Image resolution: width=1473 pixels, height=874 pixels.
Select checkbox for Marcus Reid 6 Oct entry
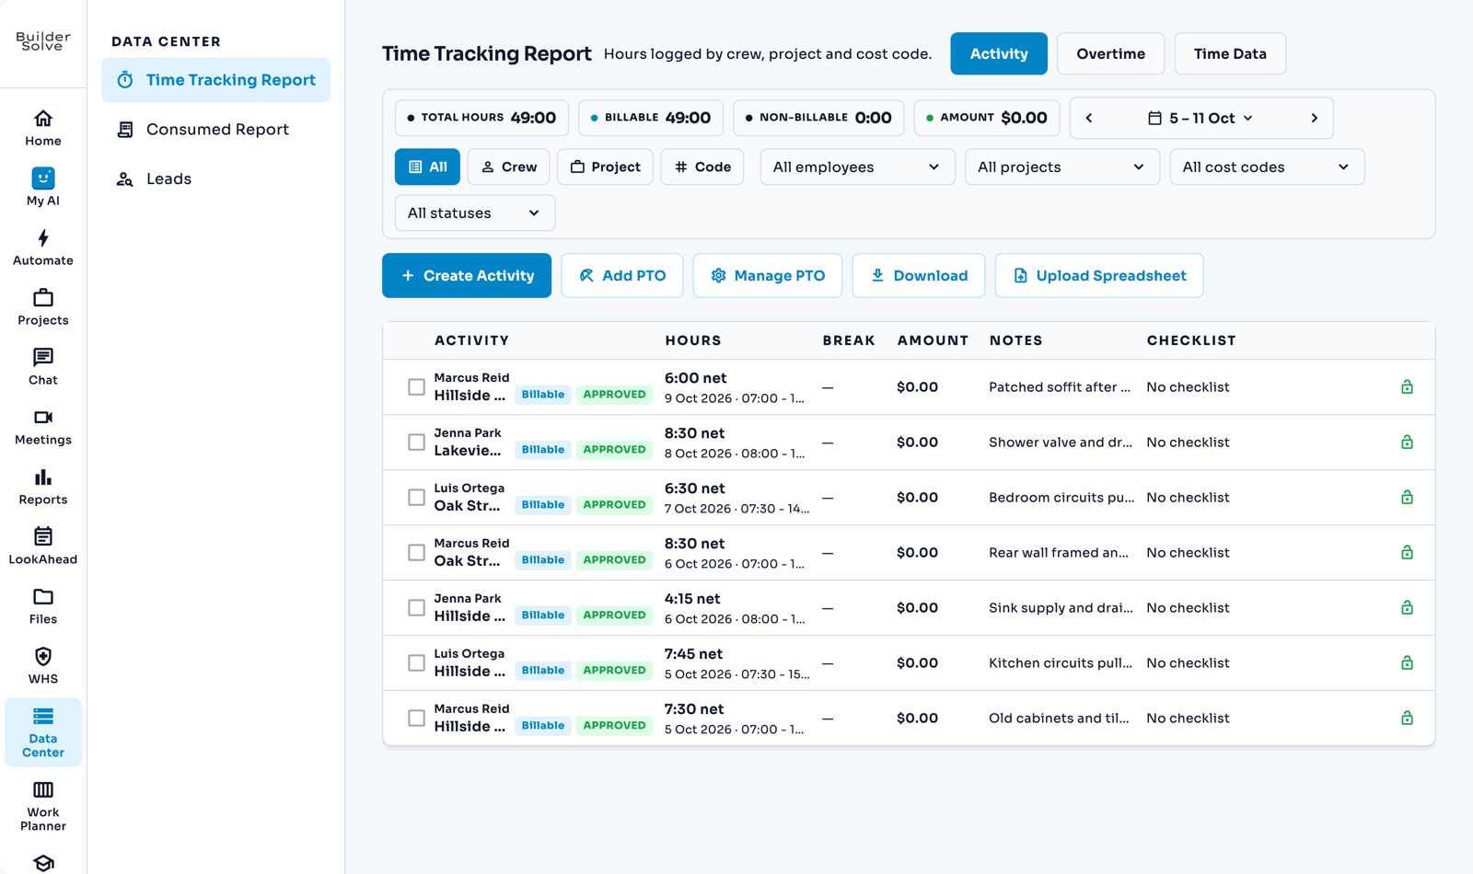pos(417,553)
